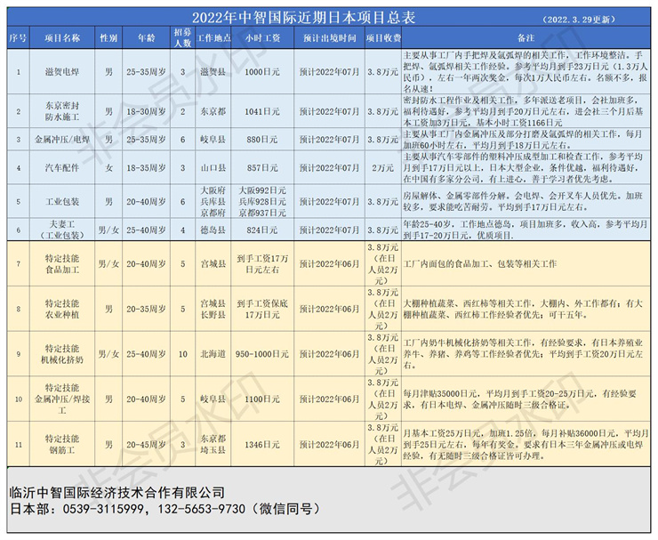Click the 夫妻工(工业包装) project cell
Image resolution: width=658 pixels, height=540 pixels.
coord(64,229)
